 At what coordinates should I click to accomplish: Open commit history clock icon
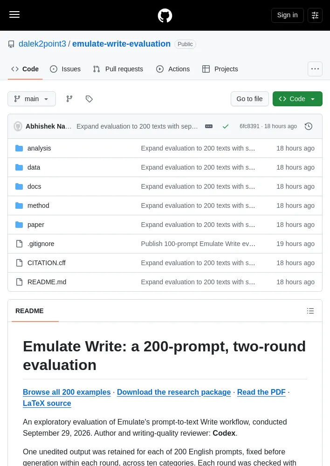[x=309, y=126]
